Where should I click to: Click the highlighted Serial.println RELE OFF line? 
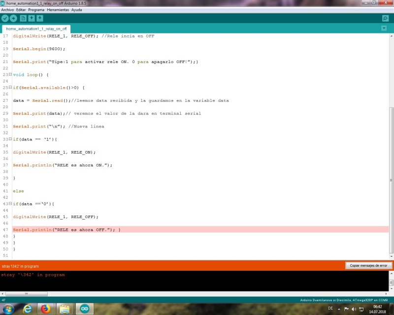coord(200,229)
